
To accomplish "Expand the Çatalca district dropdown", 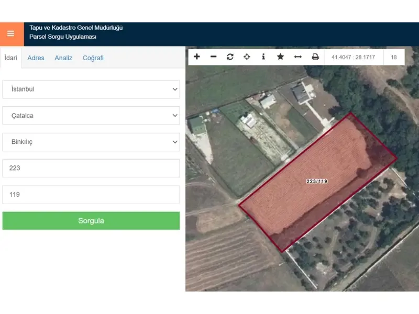I will click(x=91, y=116).
